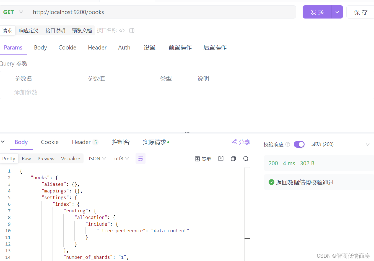374x261 pixels.
Task: Download the response body
Action: (221, 158)
